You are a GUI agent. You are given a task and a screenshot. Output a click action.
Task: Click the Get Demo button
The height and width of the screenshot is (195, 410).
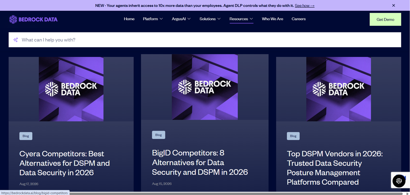pyautogui.click(x=385, y=19)
